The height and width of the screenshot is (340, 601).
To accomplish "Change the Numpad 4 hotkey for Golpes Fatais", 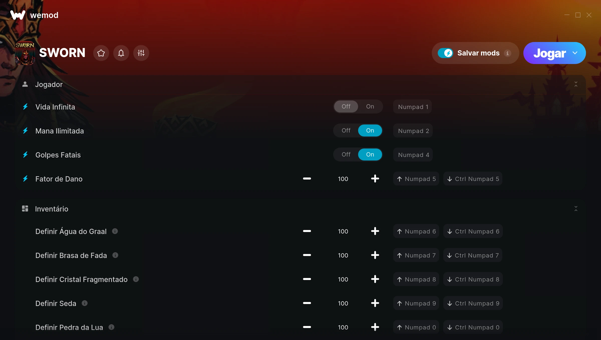I will 413,155.
